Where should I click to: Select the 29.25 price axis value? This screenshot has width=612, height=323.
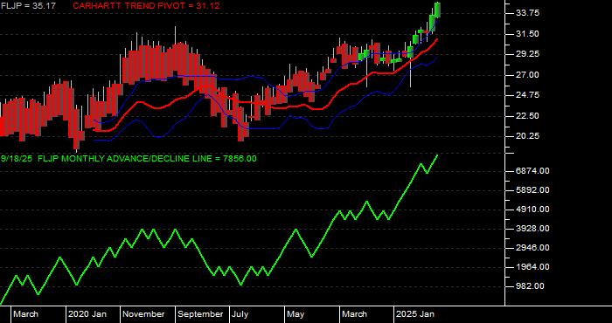528,54
